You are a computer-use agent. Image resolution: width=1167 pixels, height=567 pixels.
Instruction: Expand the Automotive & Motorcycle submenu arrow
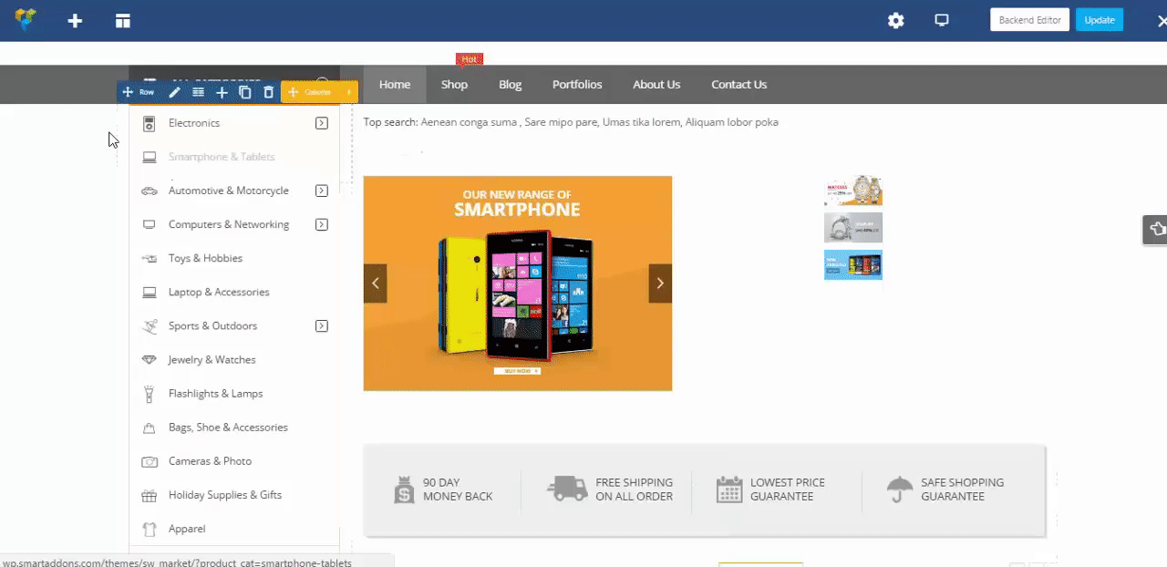click(322, 191)
